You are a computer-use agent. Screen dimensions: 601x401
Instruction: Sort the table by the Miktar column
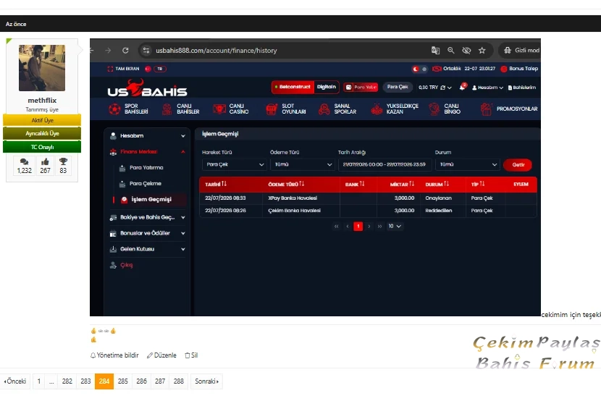[402, 185]
